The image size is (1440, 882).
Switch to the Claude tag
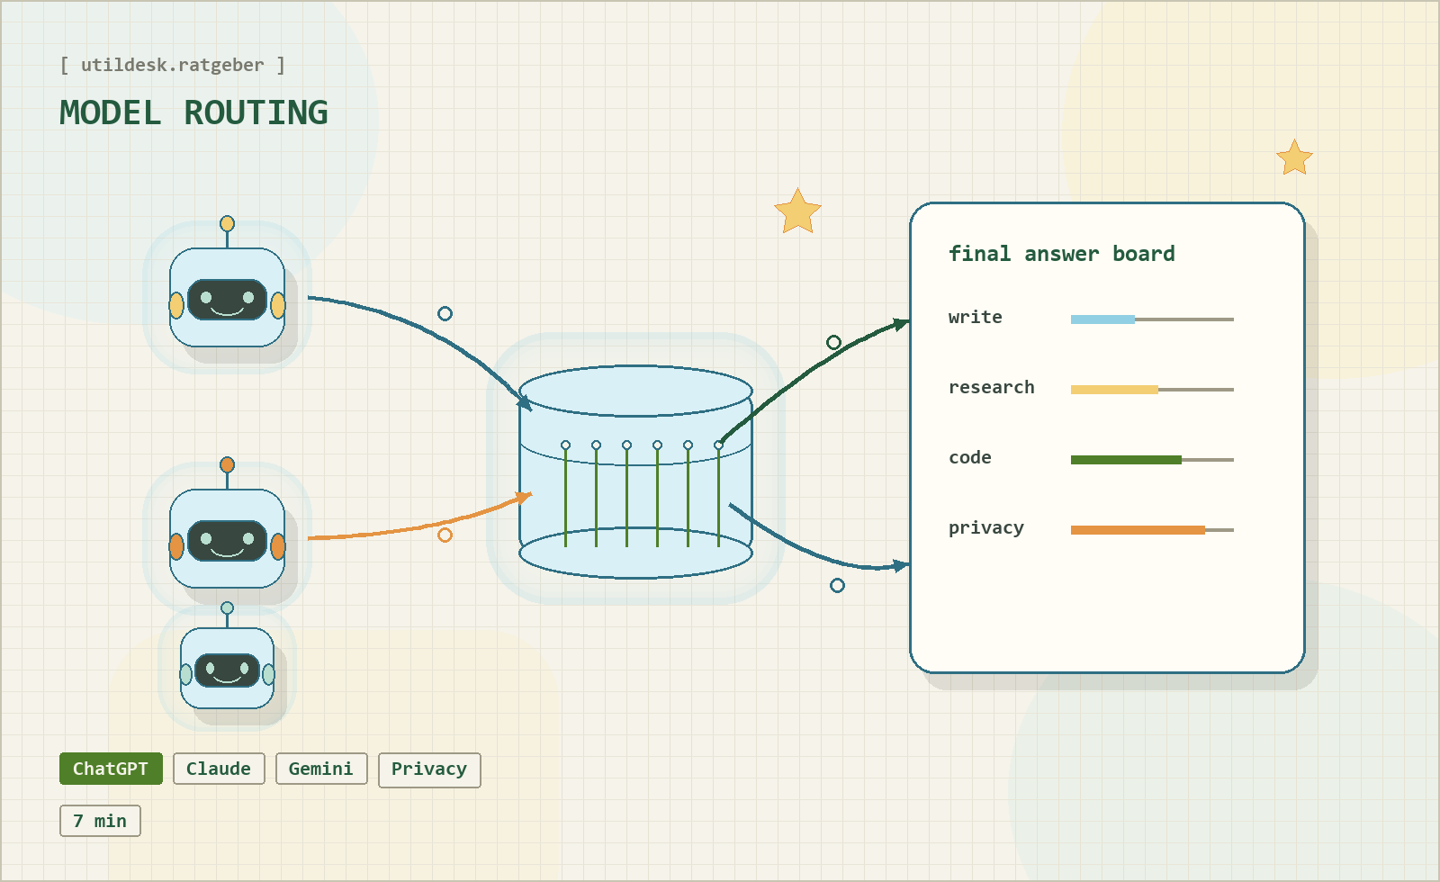219,769
